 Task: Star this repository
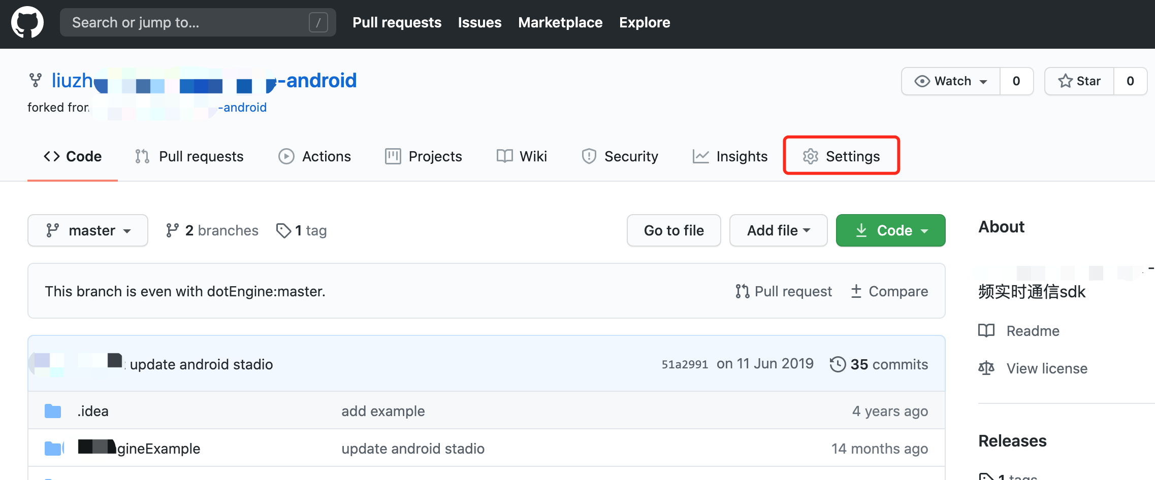tap(1079, 81)
